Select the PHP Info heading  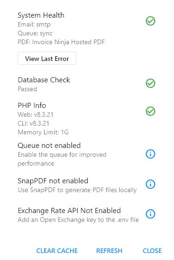(32, 106)
